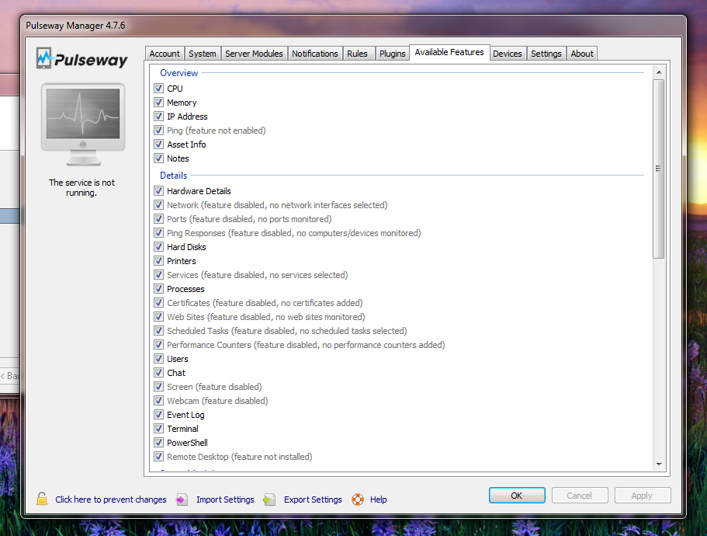Click the Apply button
The width and height of the screenshot is (707, 536).
pyautogui.click(x=642, y=496)
